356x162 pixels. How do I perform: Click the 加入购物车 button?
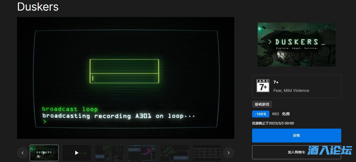pos(296,152)
